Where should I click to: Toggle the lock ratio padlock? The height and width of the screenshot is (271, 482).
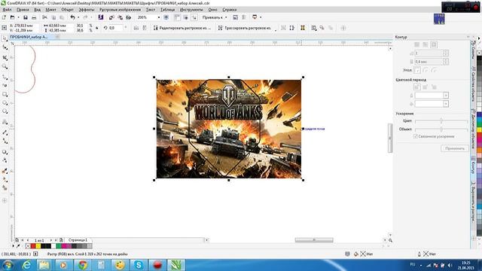pyautogui.click(x=97, y=28)
